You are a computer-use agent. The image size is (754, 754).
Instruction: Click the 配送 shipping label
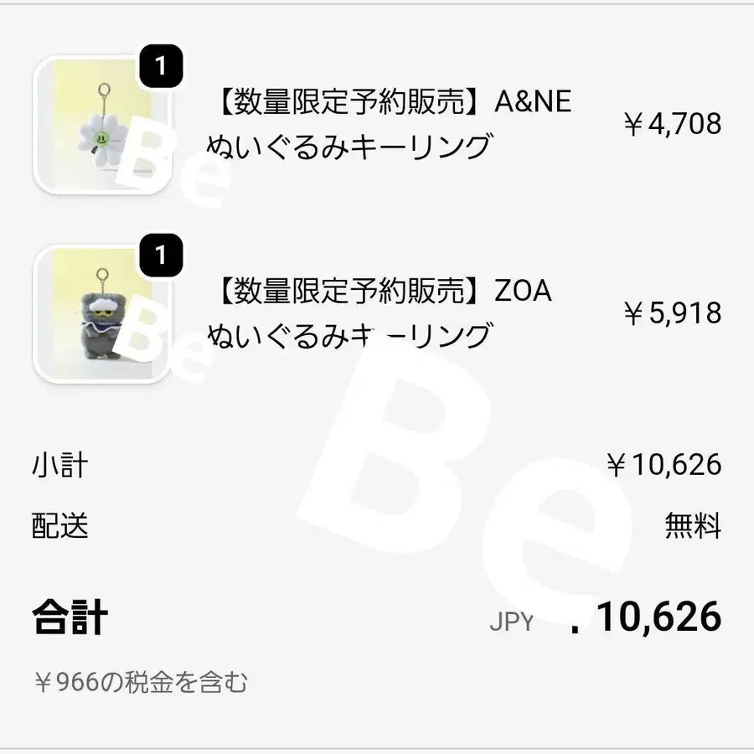click(x=59, y=526)
